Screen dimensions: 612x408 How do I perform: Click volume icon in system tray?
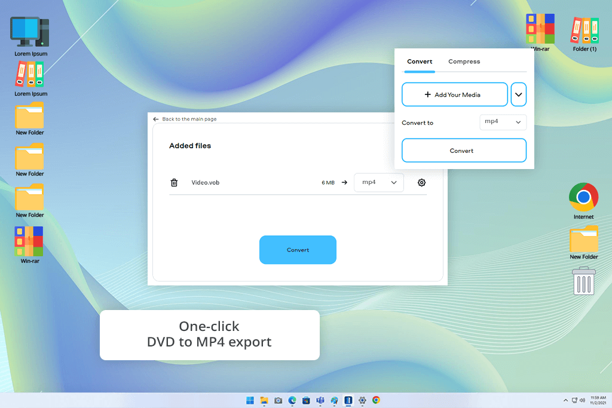tap(582, 400)
